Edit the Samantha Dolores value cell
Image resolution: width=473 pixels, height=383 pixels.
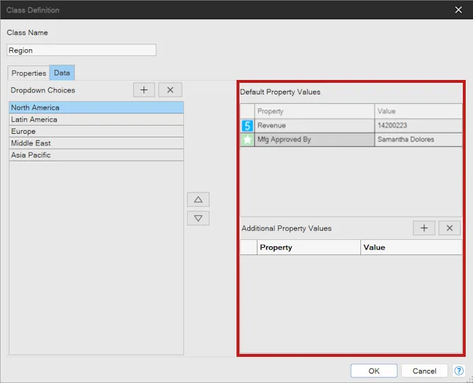tap(418, 140)
